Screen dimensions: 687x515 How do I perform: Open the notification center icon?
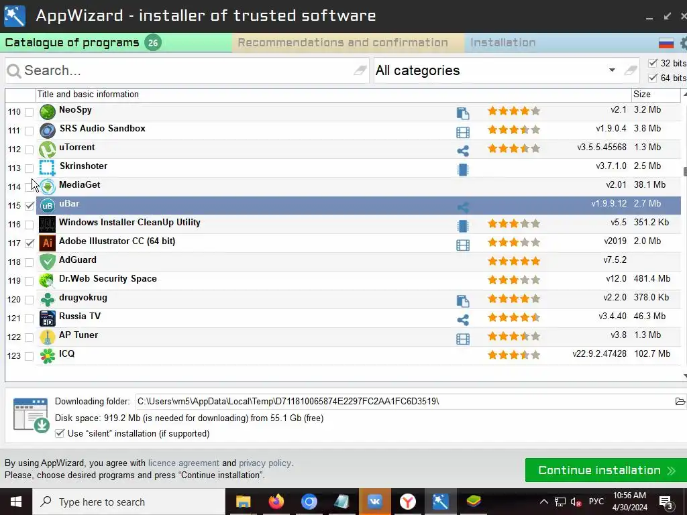[x=666, y=503]
